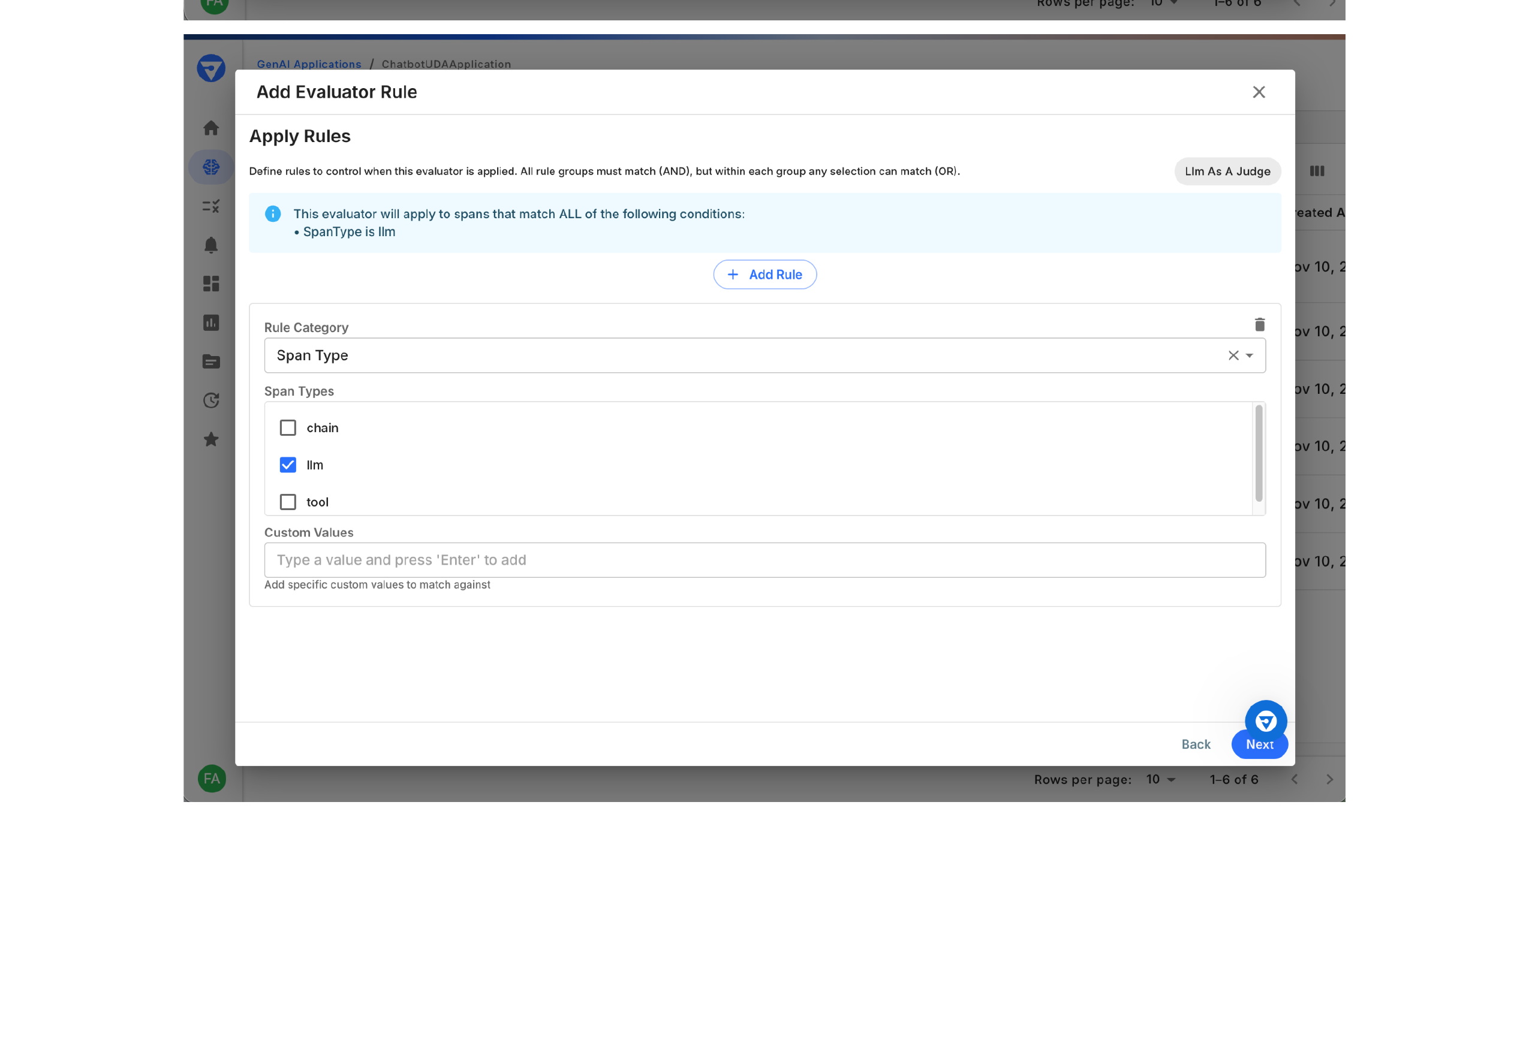Type in the Custom Values field
This screenshot has height=1049, width=1529.
click(764, 560)
